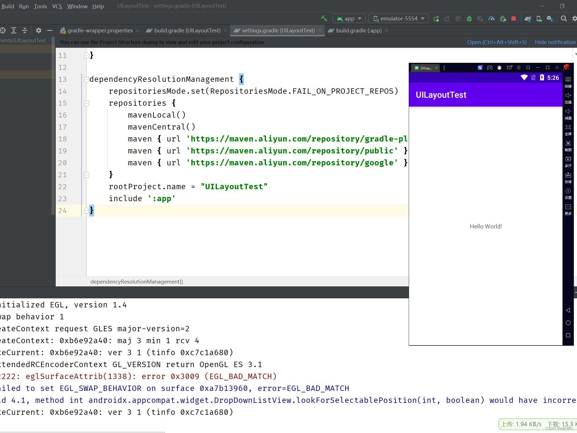
Task: Open project panel gear settings
Action: coord(39,30)
